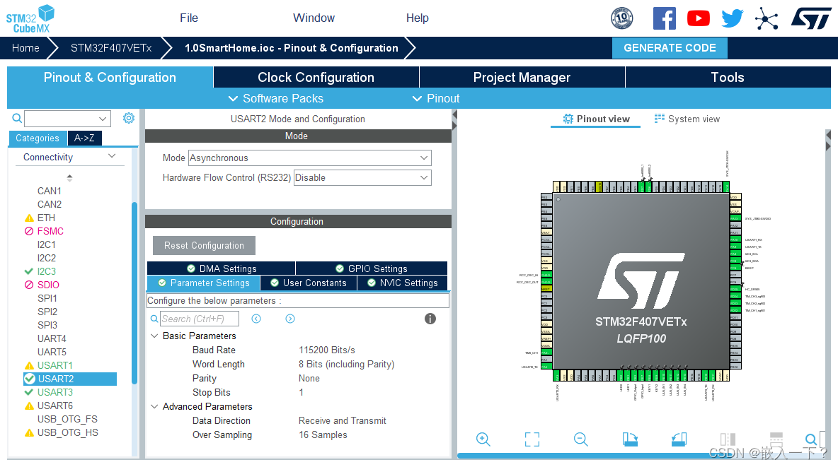Rotate chip counter-clockwise icon

[x=679, y=439]
